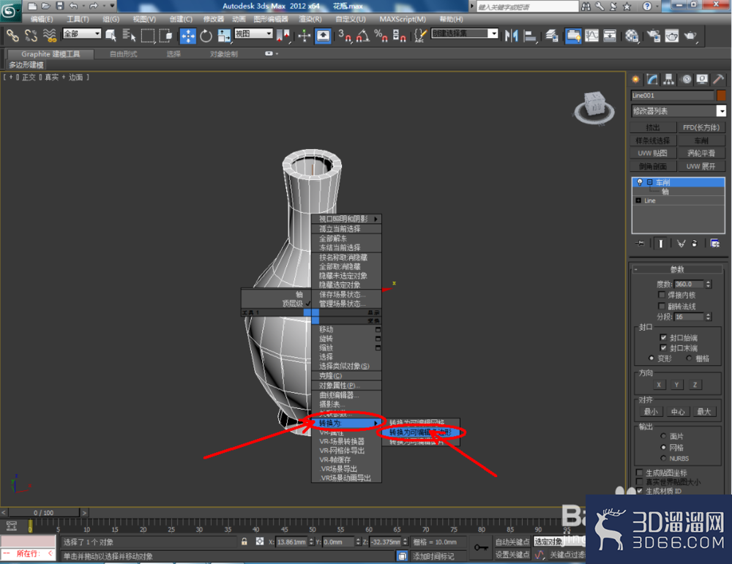This screenshot has height=564, width=732.
Task: Select the 变形 radio button
Action: pos(651,358)
